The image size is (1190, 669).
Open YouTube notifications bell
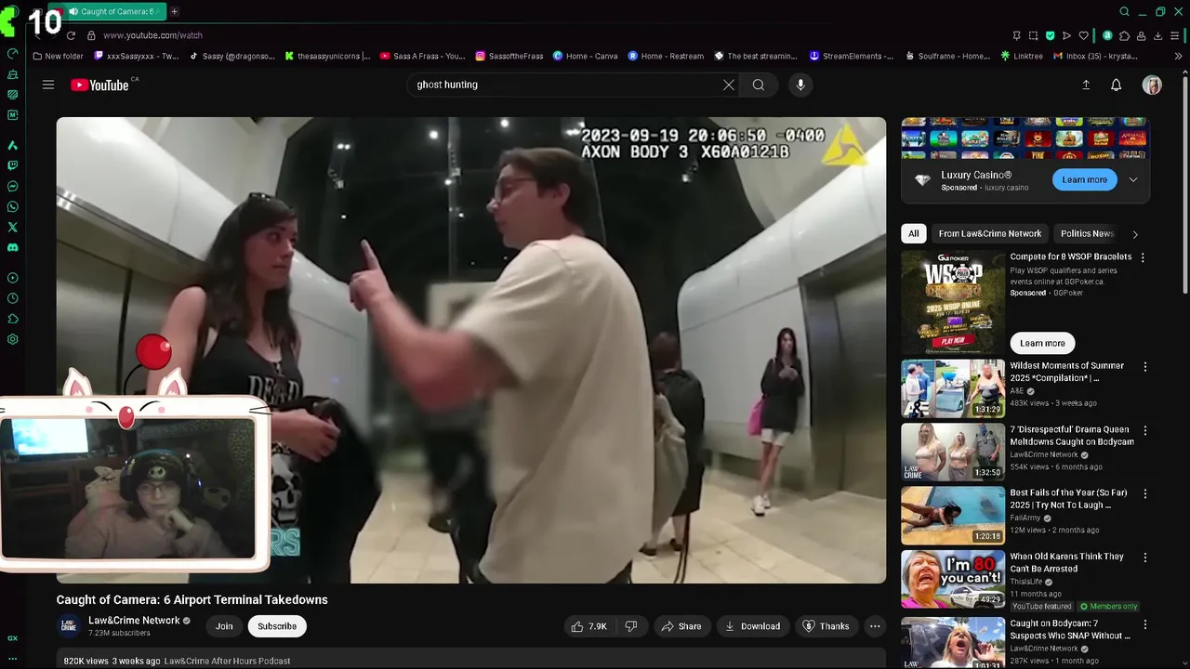coord(1117,85)
